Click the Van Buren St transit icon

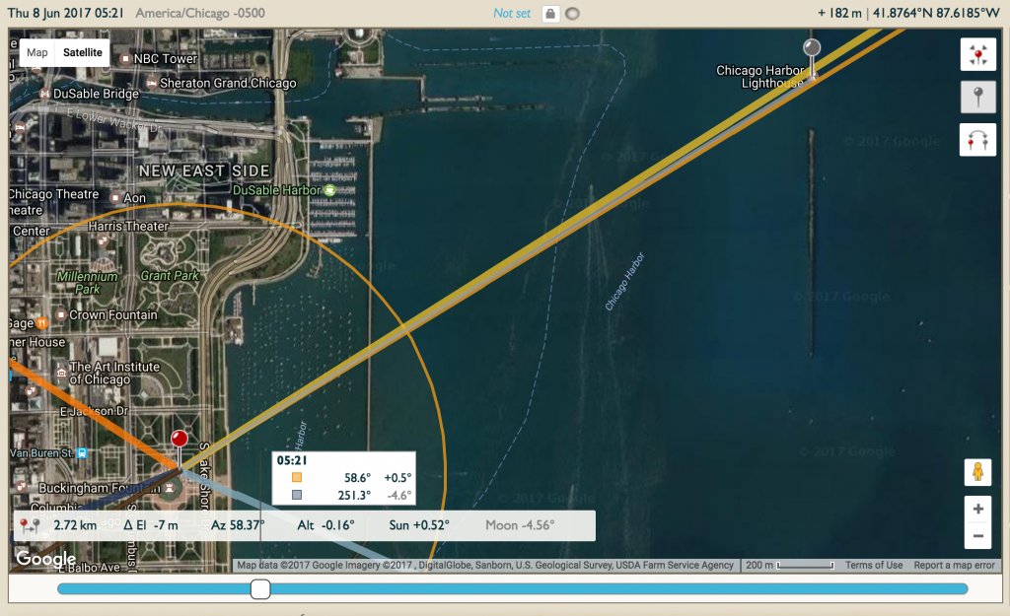click(82, 453)
